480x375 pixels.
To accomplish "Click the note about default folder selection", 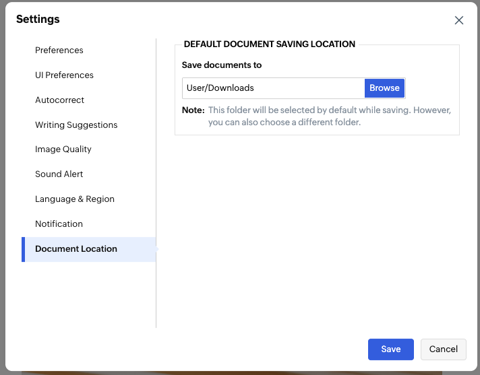I will 330,116.
